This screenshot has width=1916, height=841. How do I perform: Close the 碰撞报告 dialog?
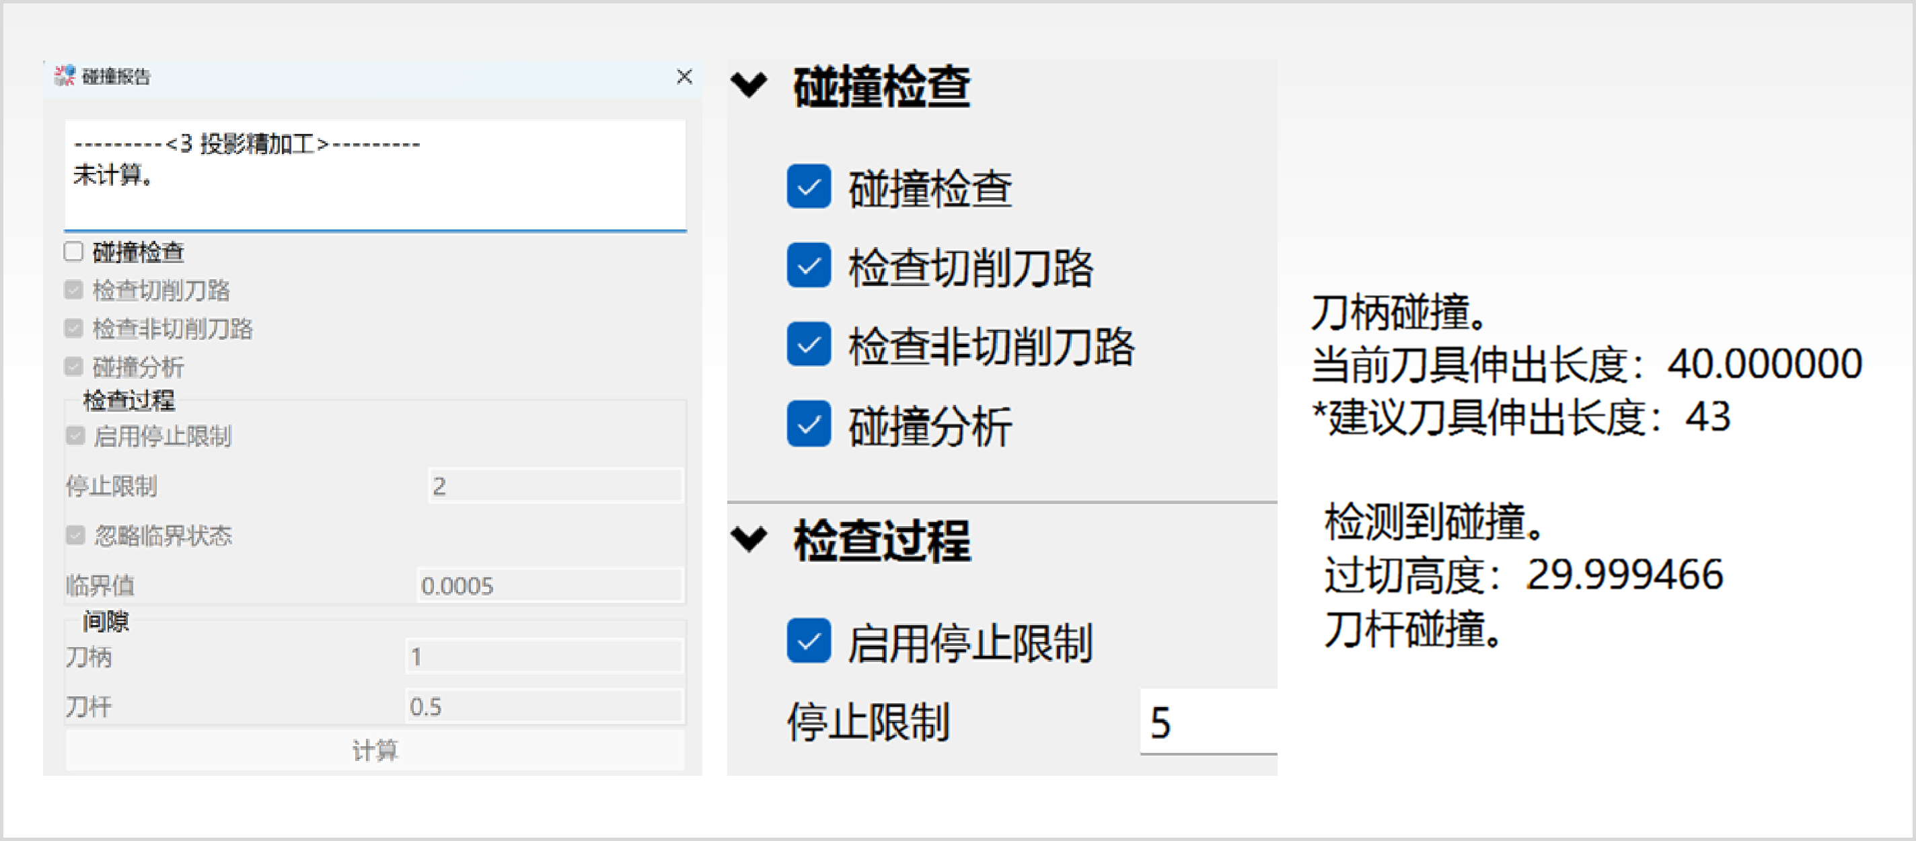coord(684,76)
